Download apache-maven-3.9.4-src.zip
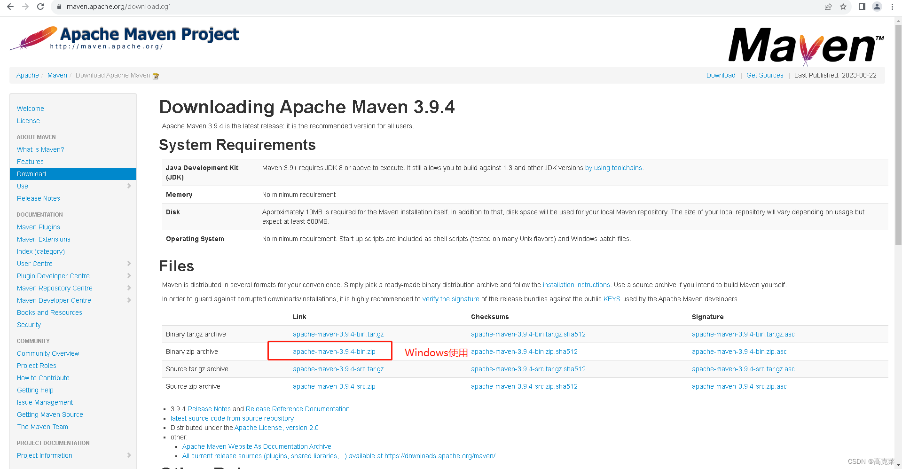Image resolution: width=902 pixels, height=469 pixels. [x=334, y=386]
